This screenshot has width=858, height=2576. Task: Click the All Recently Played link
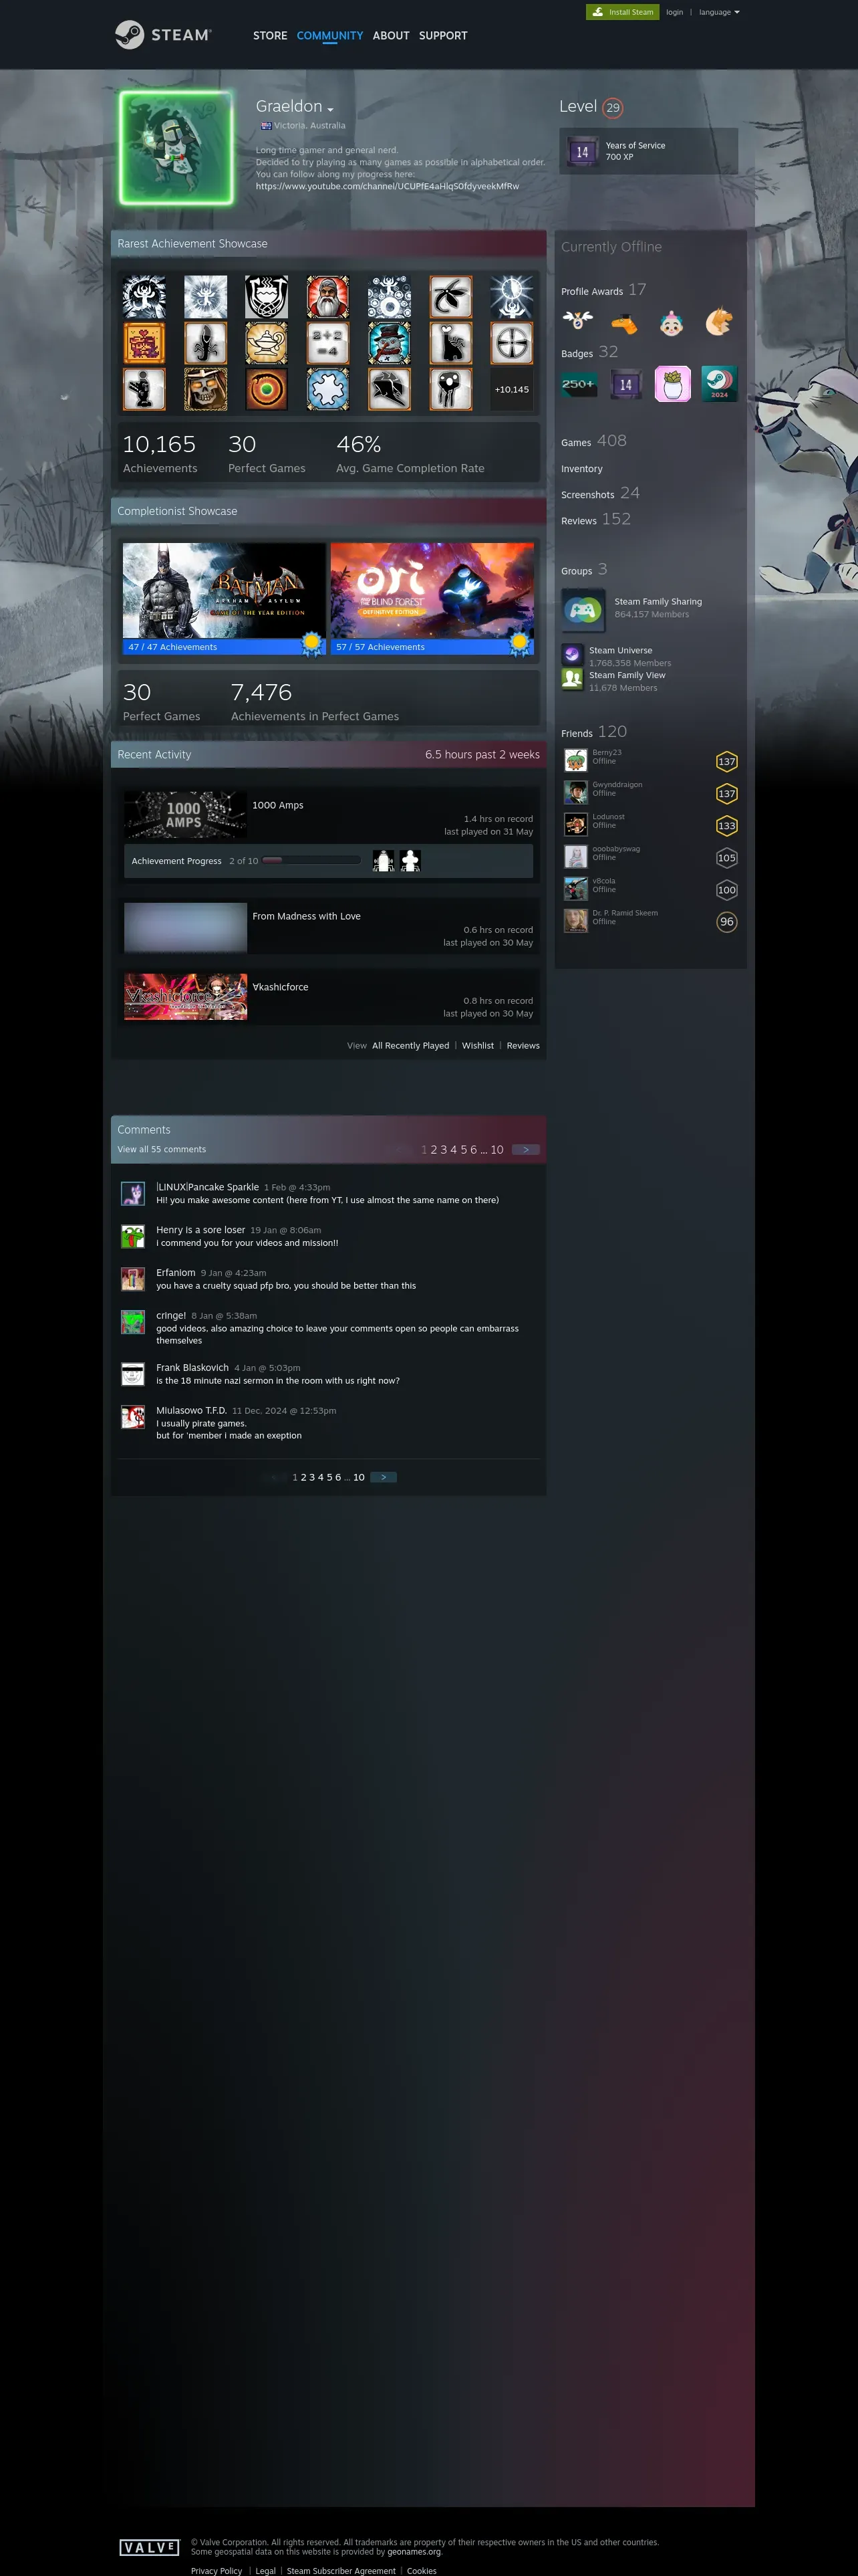pos(410,1046)
